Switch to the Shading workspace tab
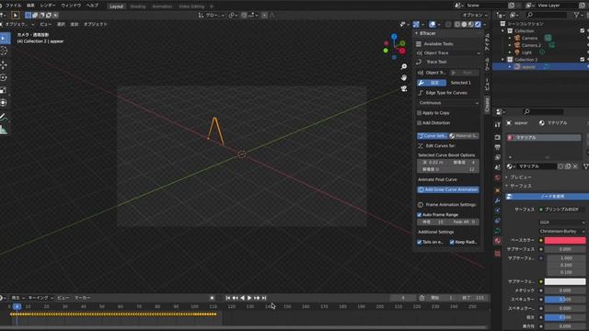Screen dimensions: 589x331 [x=137, y=6]
